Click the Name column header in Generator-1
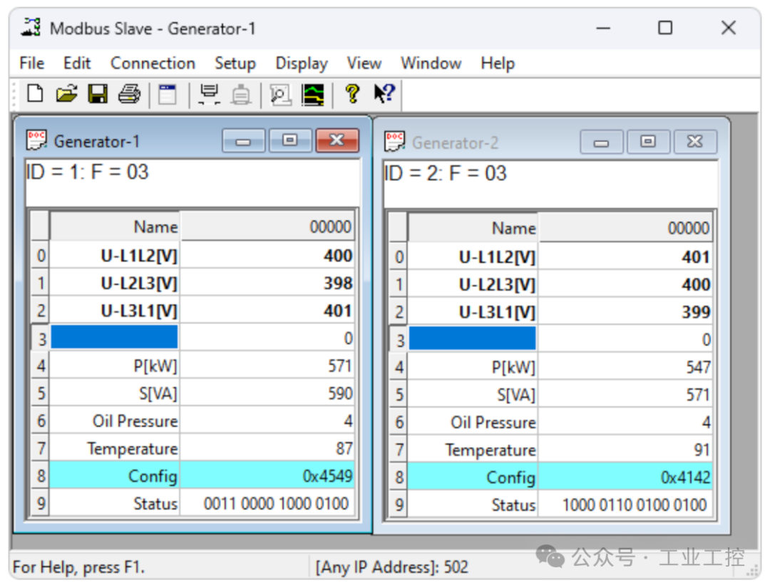 click(x=114, y=227)
